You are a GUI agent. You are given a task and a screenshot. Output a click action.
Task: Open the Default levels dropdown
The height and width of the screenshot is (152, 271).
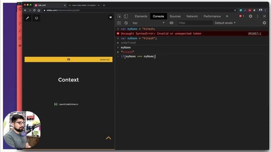(225, 23)
